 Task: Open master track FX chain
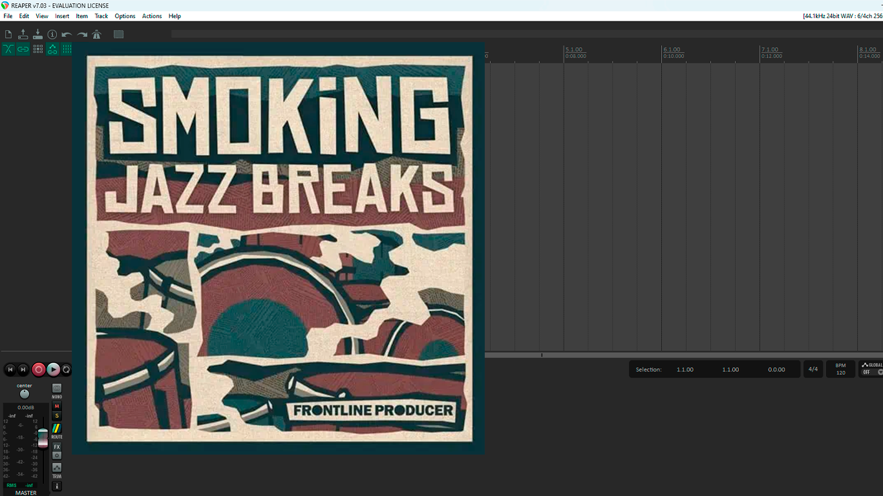pyautogui.click(x=57, y=447)
